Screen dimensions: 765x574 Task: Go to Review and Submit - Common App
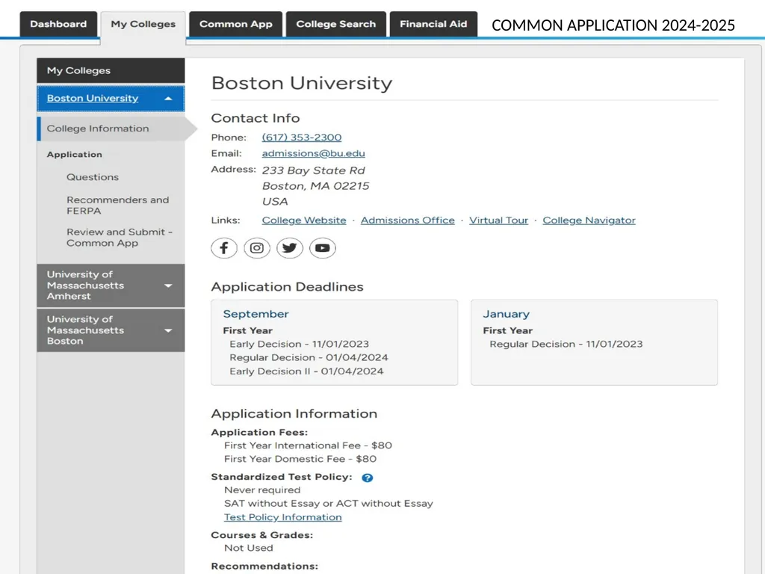point(120,237)
